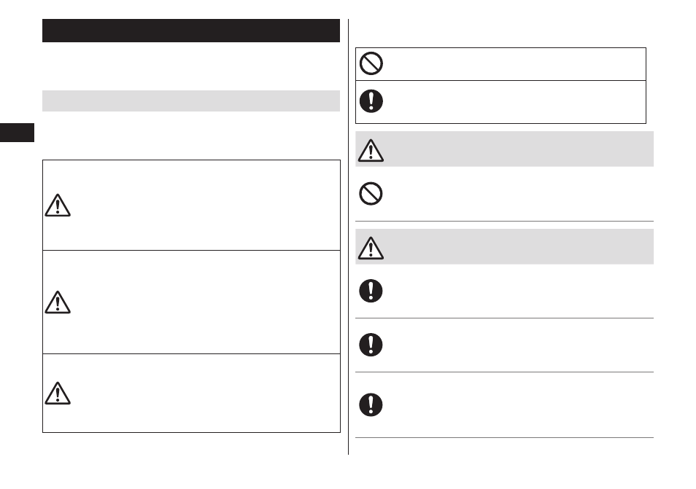696x489 pixels.
Task: Click the prohibition icon below the upper gray banner
Action: 371,193
